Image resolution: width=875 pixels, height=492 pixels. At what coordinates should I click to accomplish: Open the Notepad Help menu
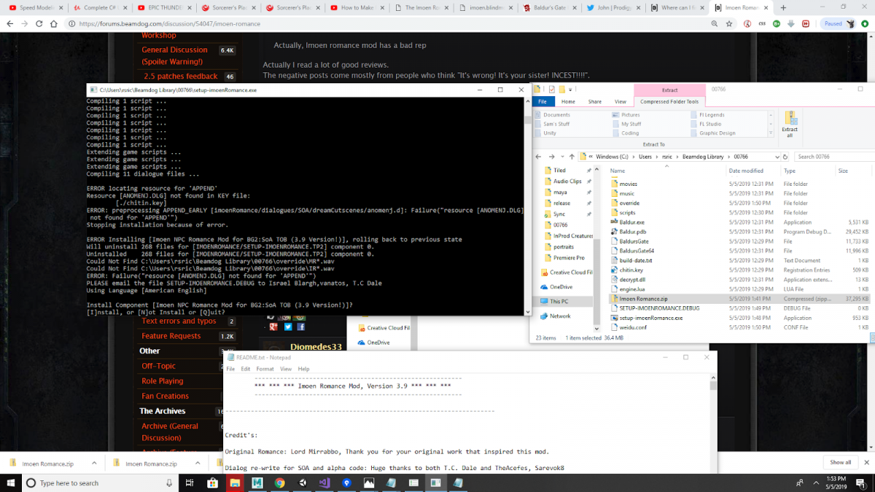click(303, 369)
